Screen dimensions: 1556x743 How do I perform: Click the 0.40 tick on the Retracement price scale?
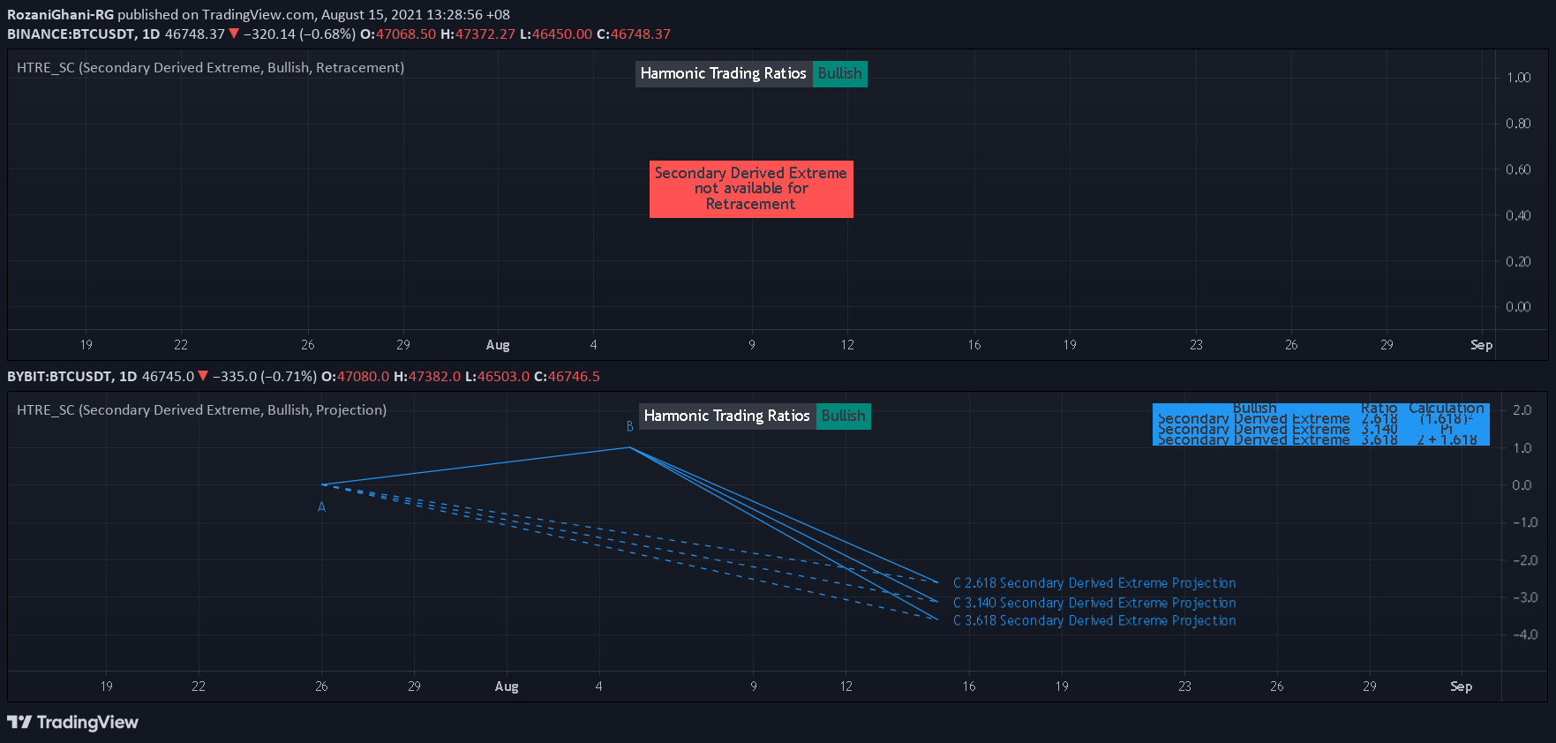tap(1519, 215)
